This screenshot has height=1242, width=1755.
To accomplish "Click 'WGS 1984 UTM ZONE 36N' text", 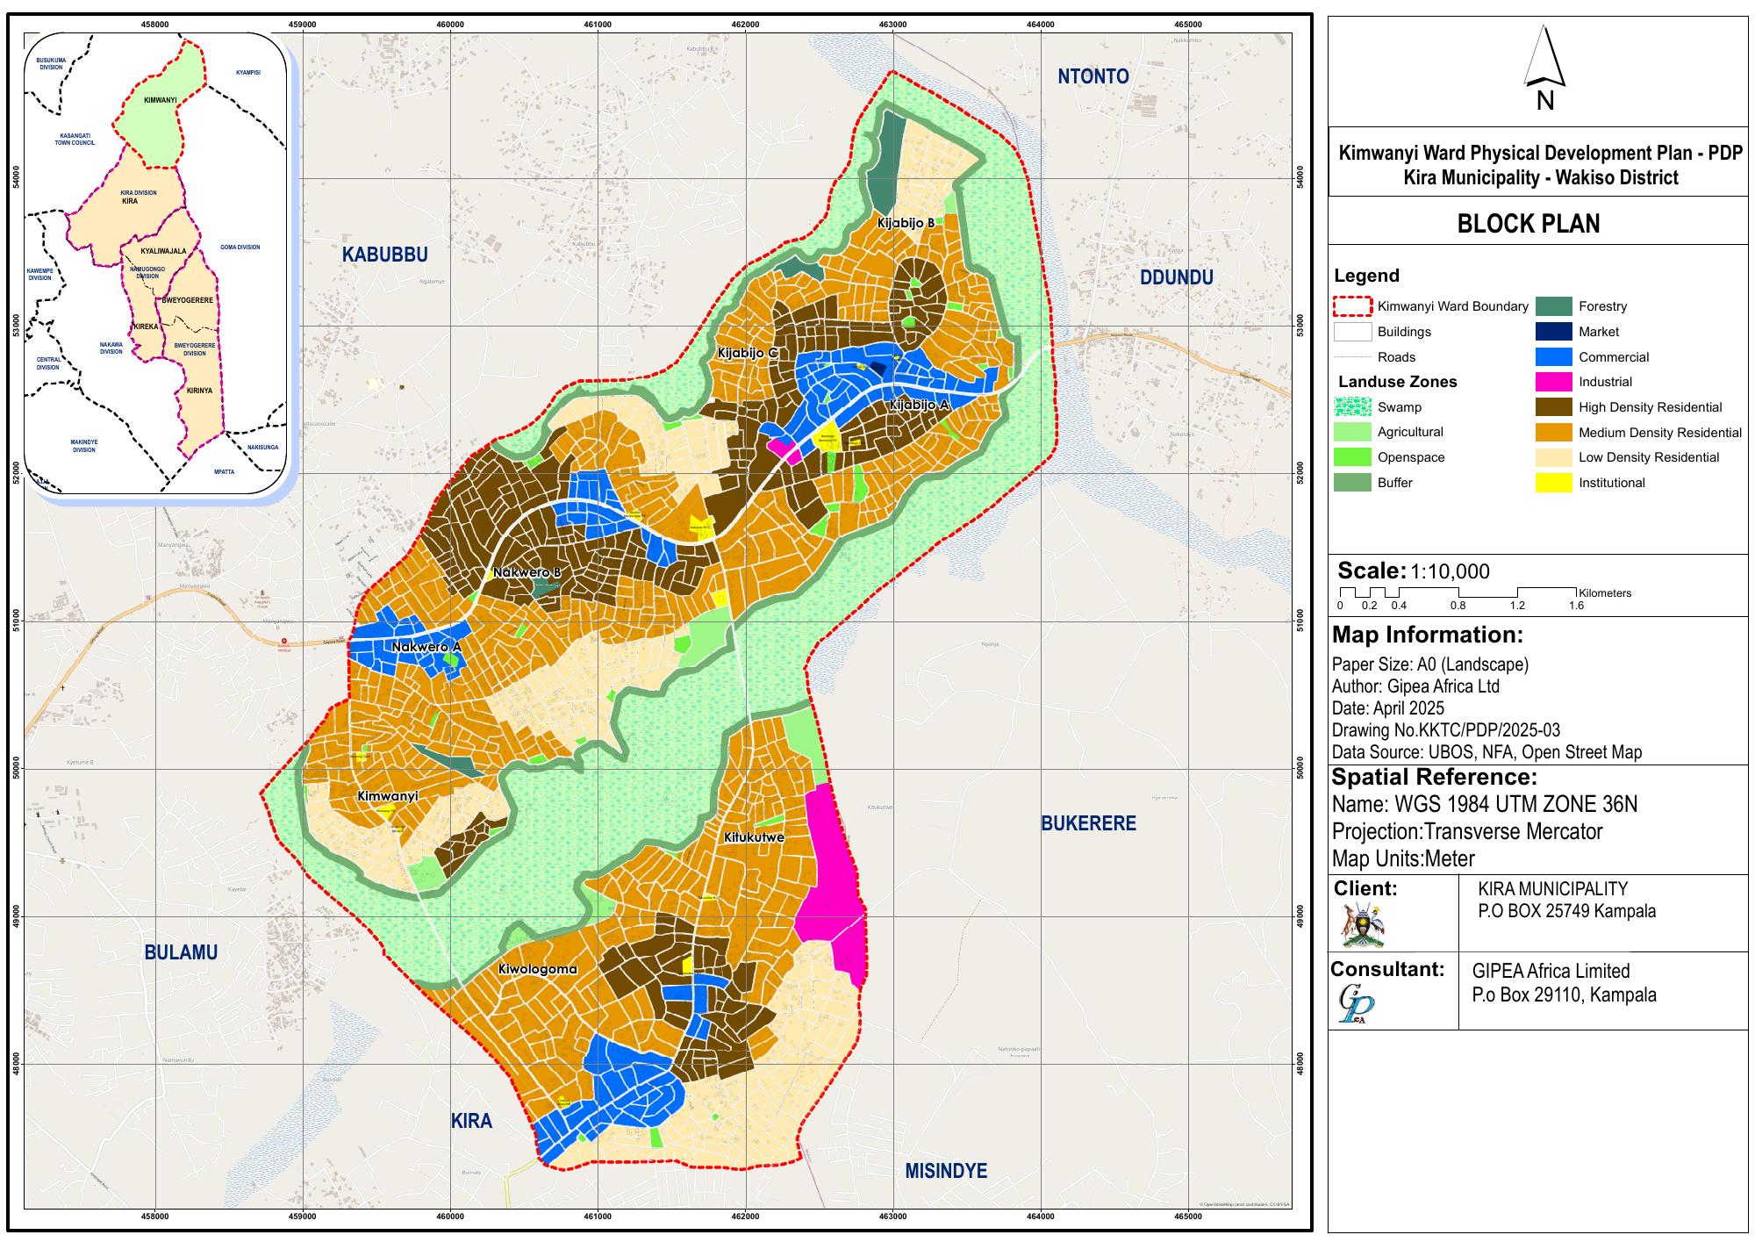I will tap(1515, 805).
